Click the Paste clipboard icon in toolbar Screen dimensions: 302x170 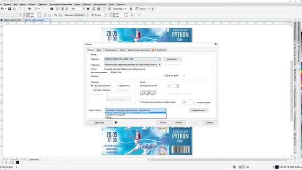click(x=30, y=9)
